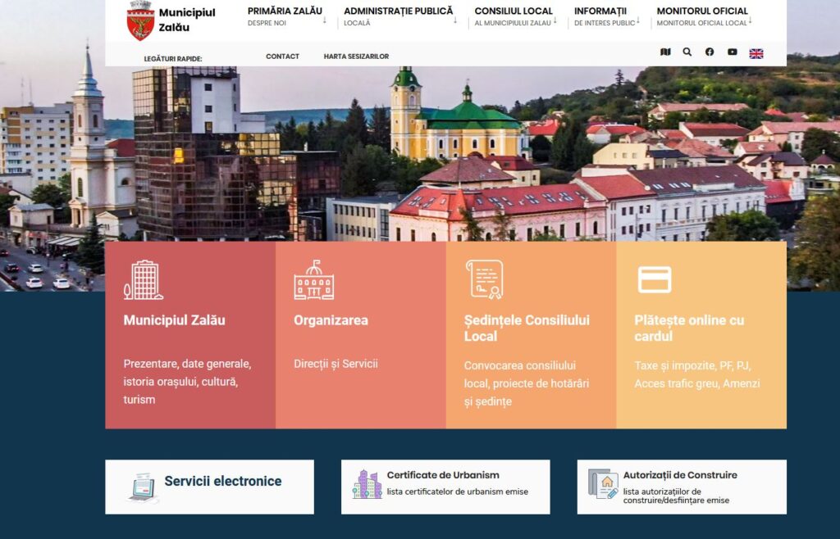Open the Harta Sesizarilor link
The height and width of the screenshot is (539, 840).
pyautogui.click(x=356, y=57)
